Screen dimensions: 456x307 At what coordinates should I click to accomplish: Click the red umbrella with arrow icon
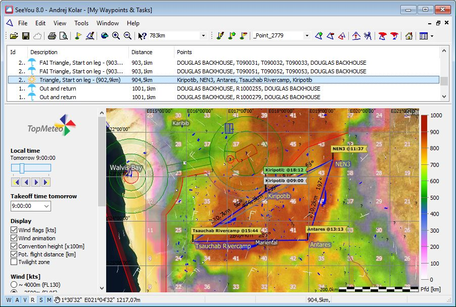tap(394, 36)
